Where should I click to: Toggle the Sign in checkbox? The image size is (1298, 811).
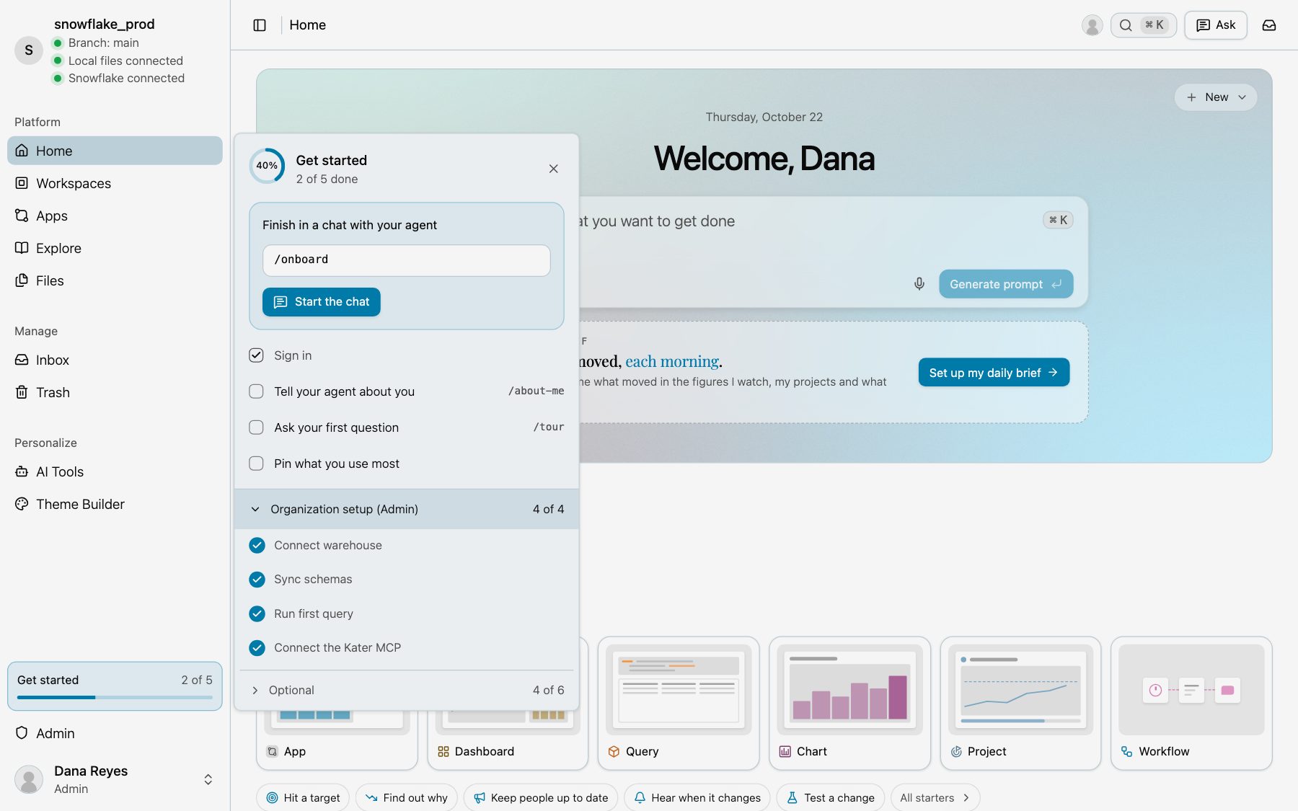[256, 355]
